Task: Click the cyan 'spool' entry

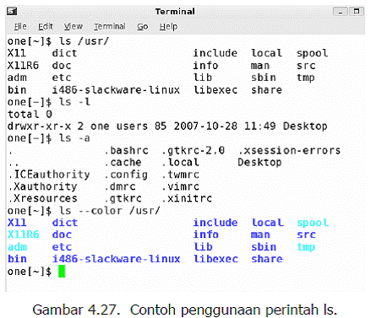Action: tap(313, 223)
